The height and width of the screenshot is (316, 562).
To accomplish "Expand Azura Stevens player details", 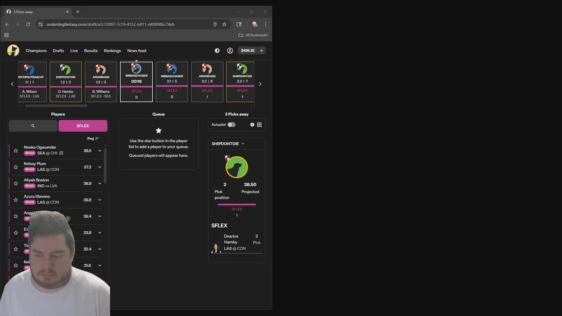I will click(x=100, y=200).
